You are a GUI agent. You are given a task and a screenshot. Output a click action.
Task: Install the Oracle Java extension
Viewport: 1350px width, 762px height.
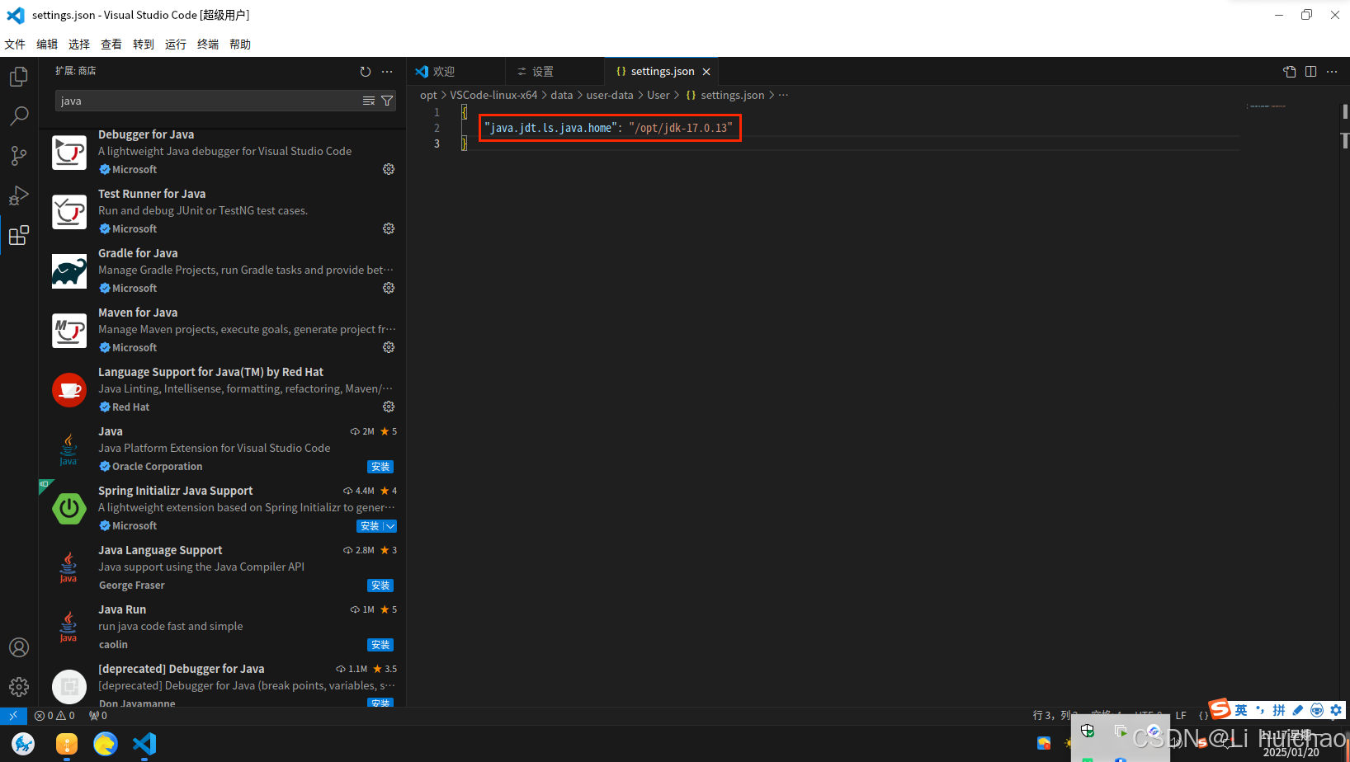pos(380,467)
